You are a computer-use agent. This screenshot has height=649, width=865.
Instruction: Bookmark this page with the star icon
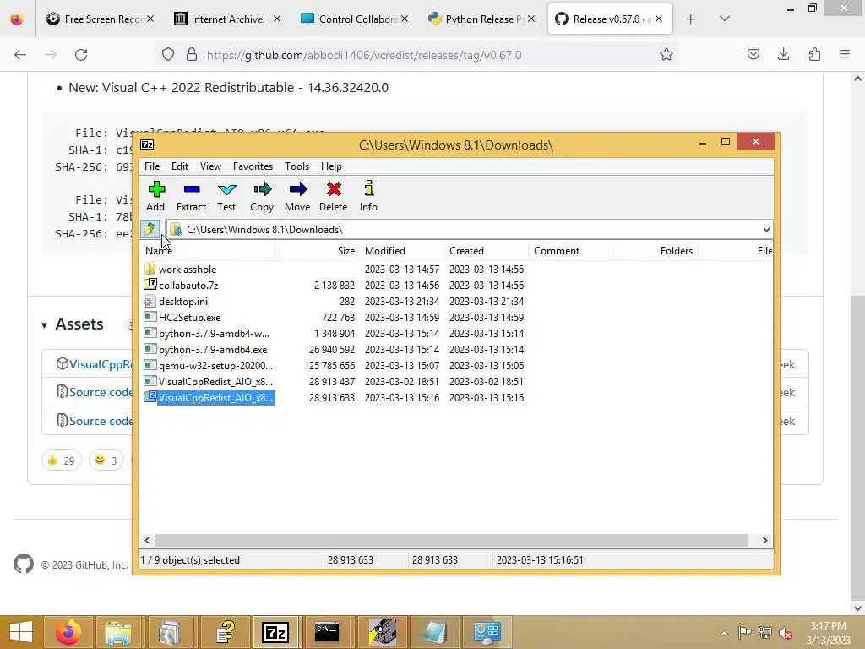click(x=666, y=55)
